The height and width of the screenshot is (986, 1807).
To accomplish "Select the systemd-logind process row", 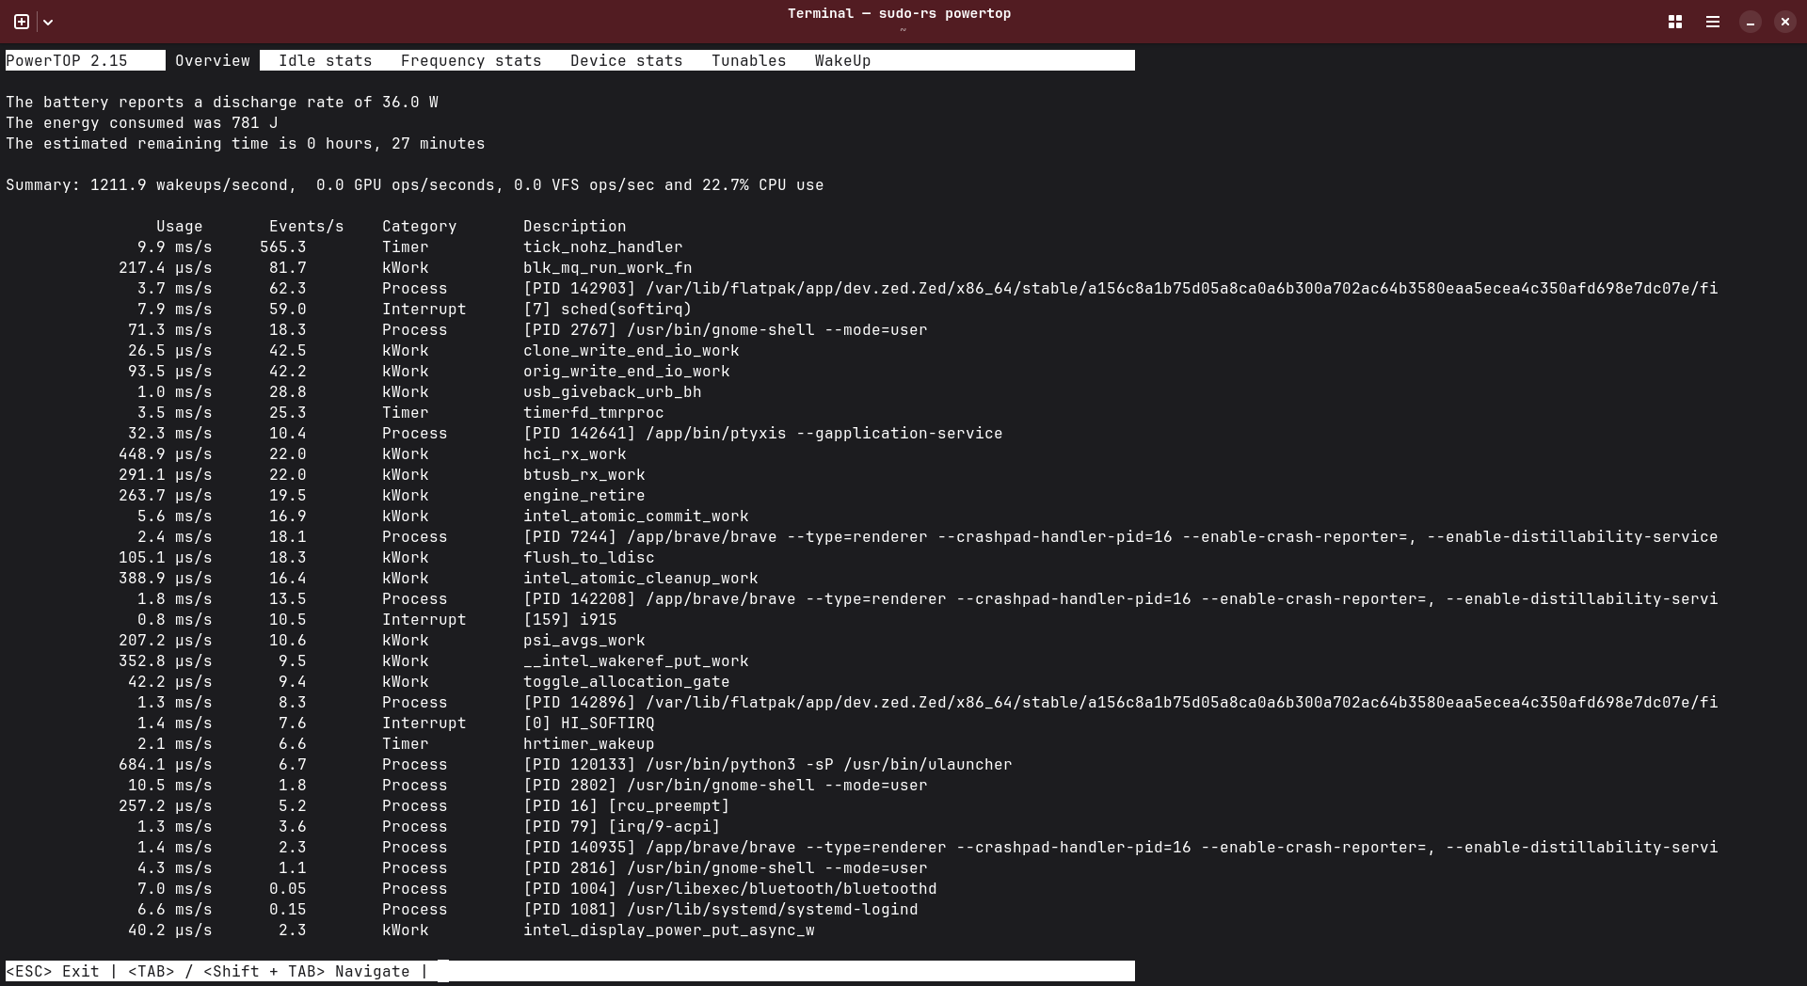I will (x=528, y=909).
